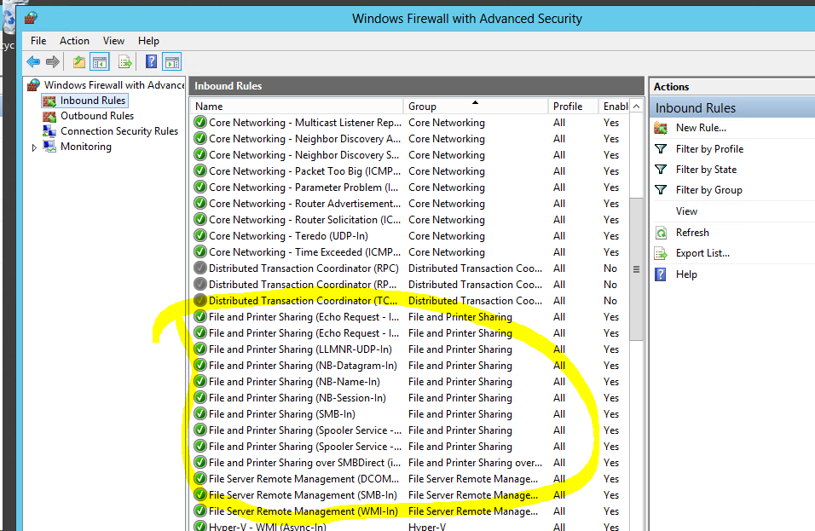
Task: Click the root Windows Firewall tree icon
Action: click(x=34, y=84)
